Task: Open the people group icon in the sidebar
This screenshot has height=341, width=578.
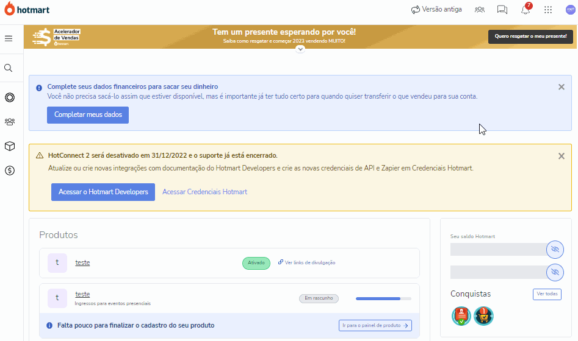Action: [x=10, y=122]
